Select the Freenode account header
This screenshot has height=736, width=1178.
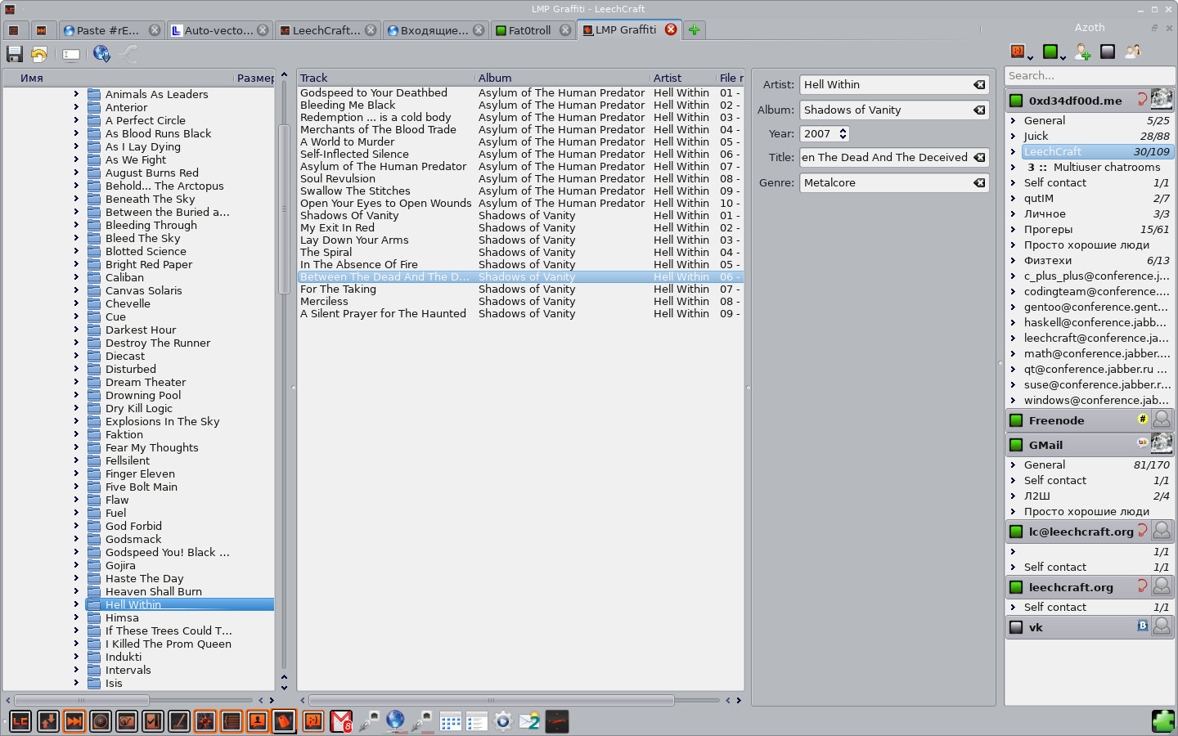click(x=1090, y=420)
